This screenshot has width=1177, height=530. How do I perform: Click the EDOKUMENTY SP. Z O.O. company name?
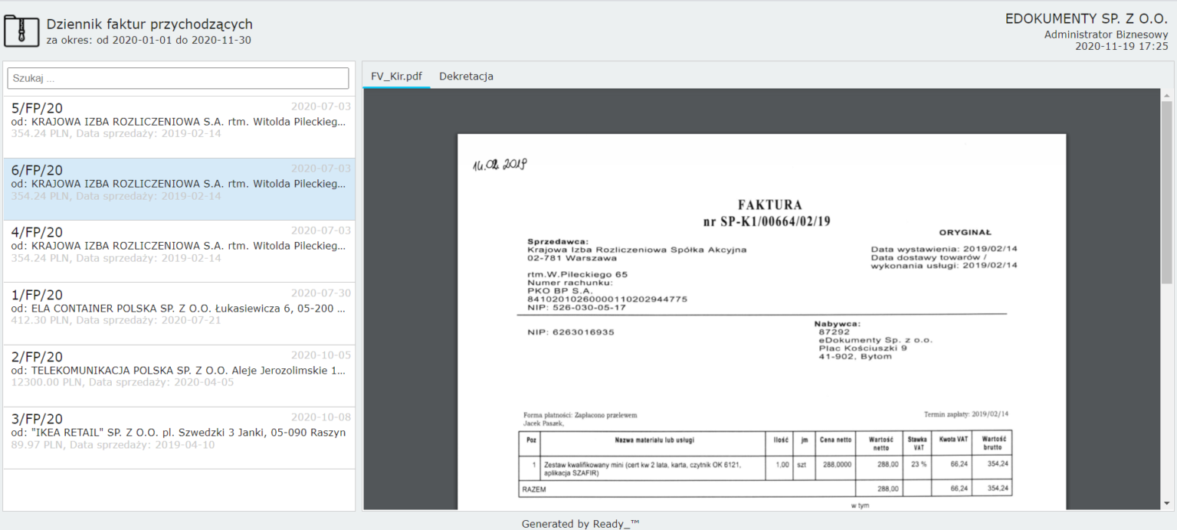pyautogui.click(x=1087, y=19)
